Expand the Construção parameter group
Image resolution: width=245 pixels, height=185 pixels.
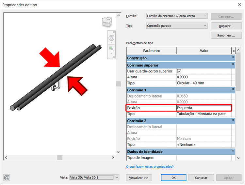click(233, 58)
